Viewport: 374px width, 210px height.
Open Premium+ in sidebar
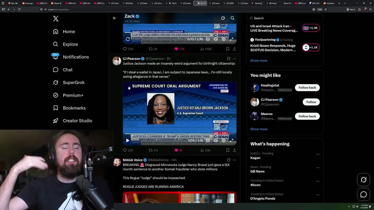point(68,95)
